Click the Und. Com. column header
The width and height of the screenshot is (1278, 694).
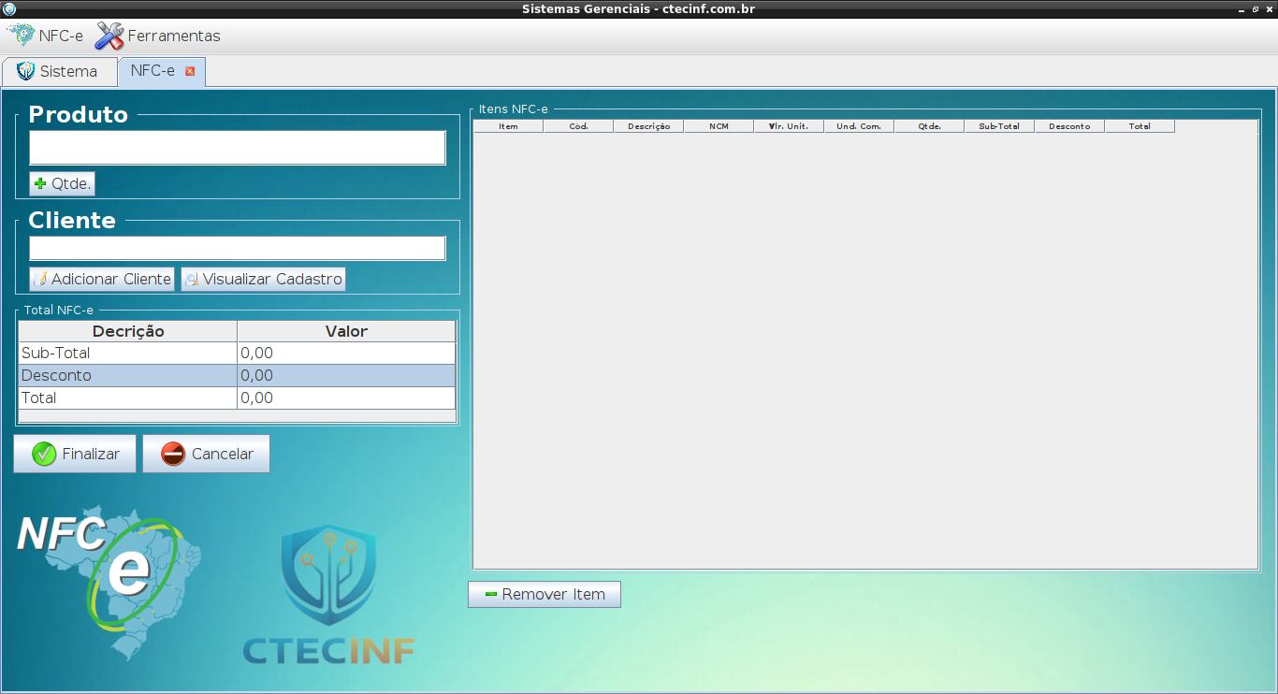coord(859,126)
